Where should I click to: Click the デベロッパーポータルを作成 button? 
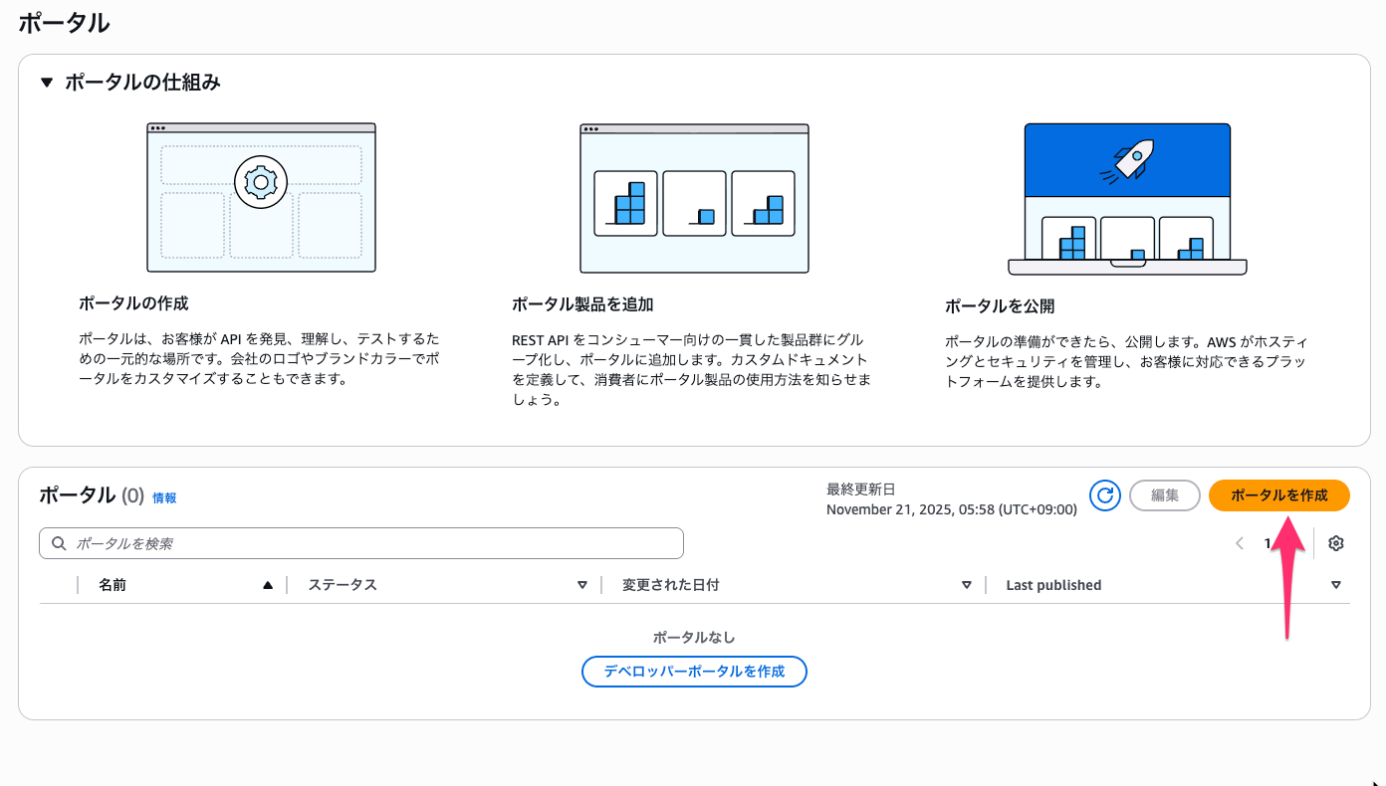point(694,672)
